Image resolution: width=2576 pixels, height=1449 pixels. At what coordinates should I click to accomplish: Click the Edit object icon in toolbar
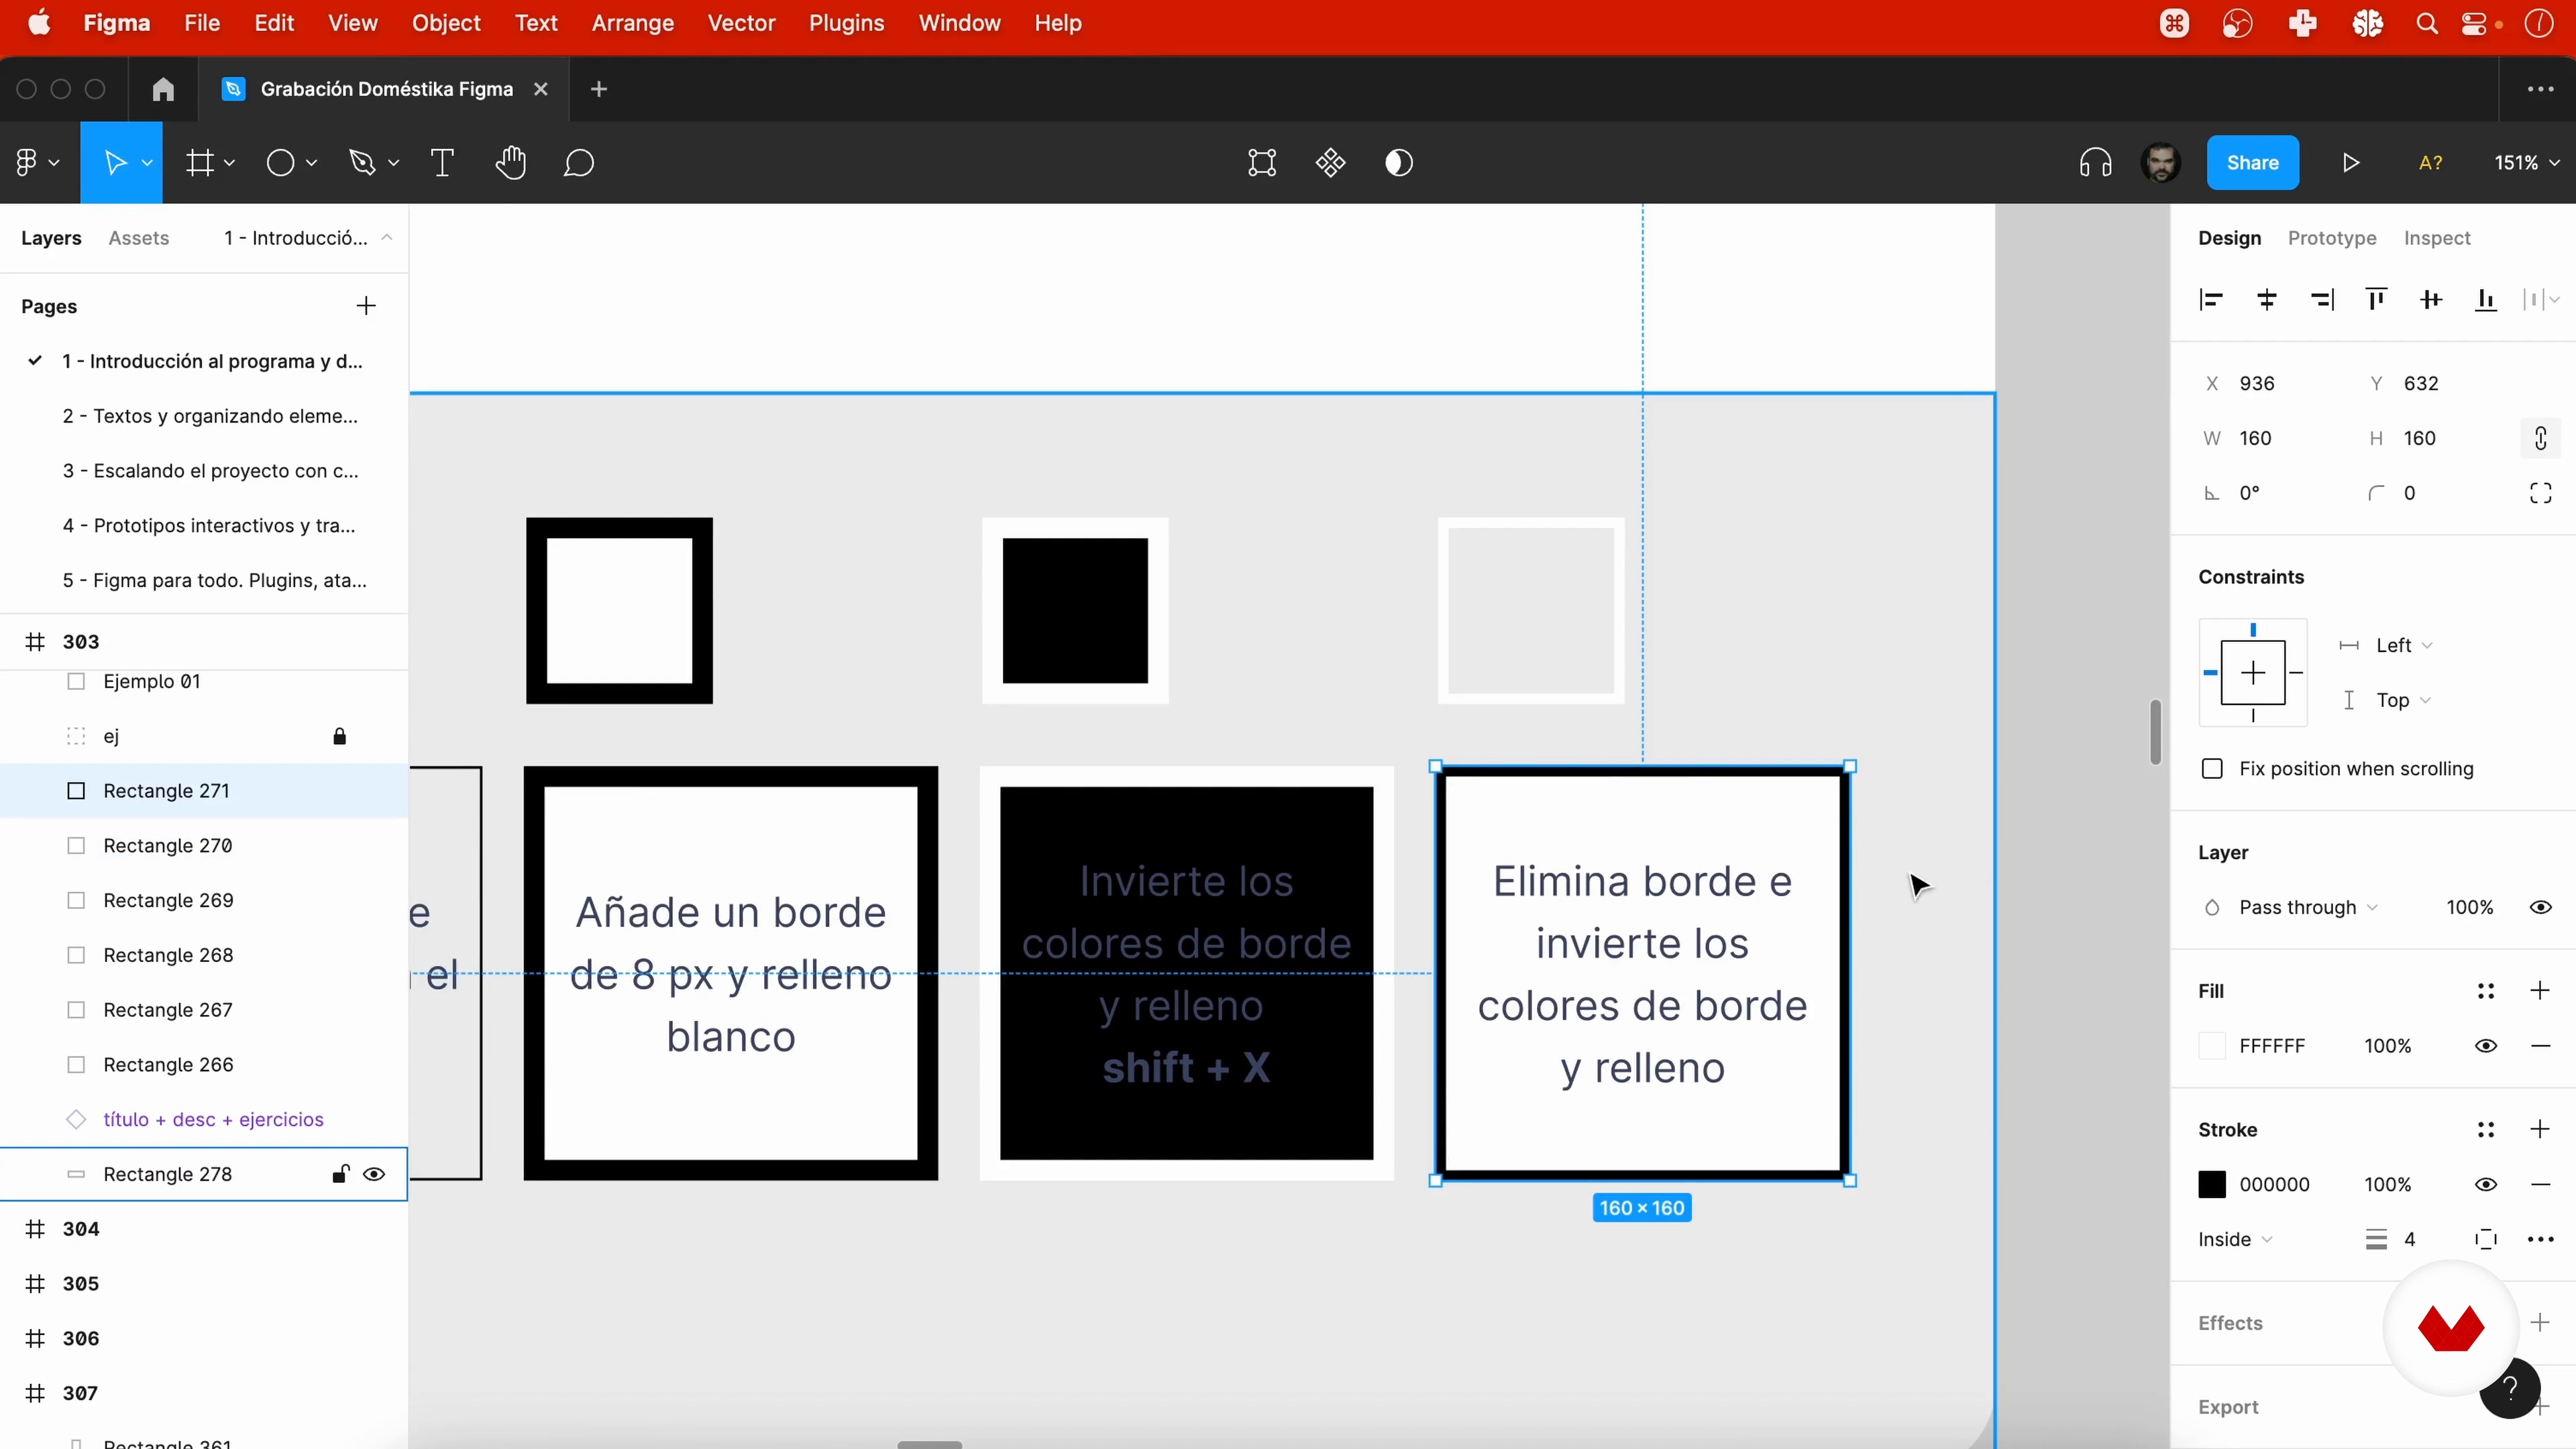(1262, 163)
